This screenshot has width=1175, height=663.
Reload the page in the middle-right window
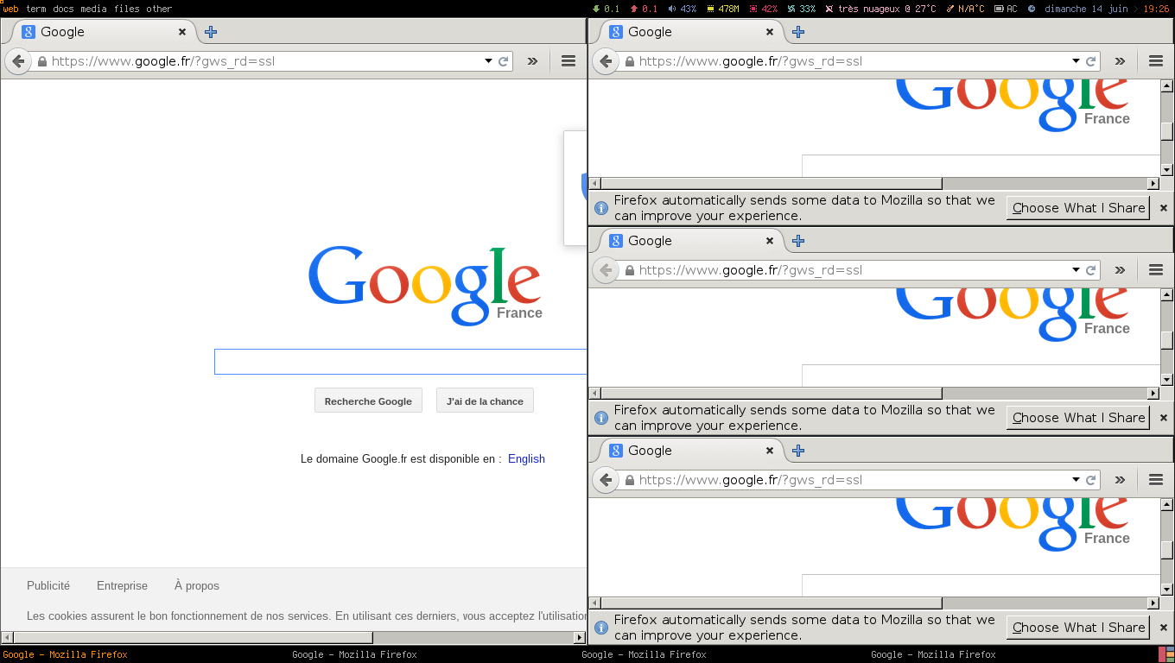[1090, 270]
